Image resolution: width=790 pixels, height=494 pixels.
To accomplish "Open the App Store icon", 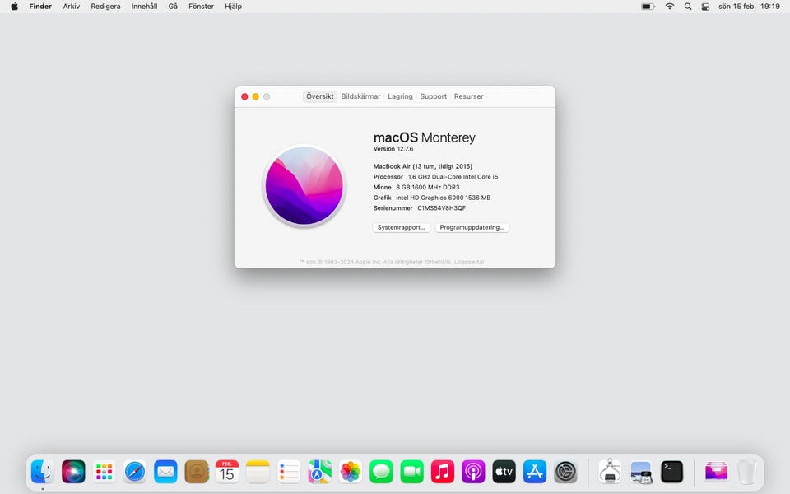I will tap(535, 471).
